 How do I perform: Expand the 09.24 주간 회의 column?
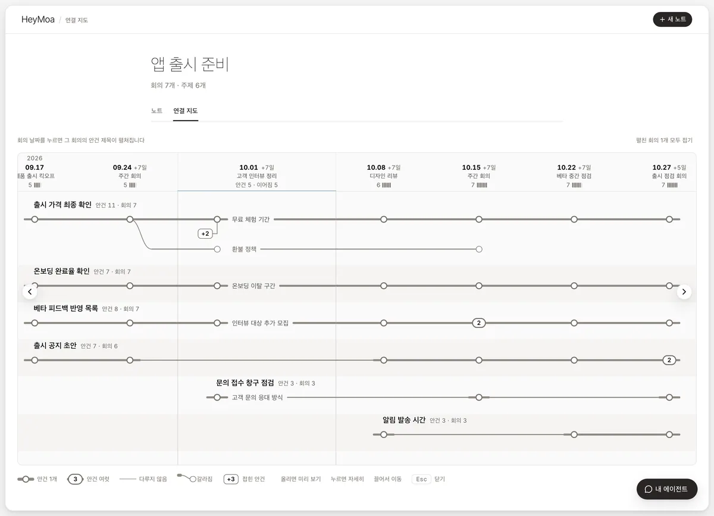(130, 176)
